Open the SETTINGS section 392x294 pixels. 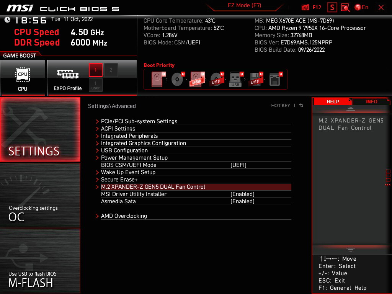(40, 129)
